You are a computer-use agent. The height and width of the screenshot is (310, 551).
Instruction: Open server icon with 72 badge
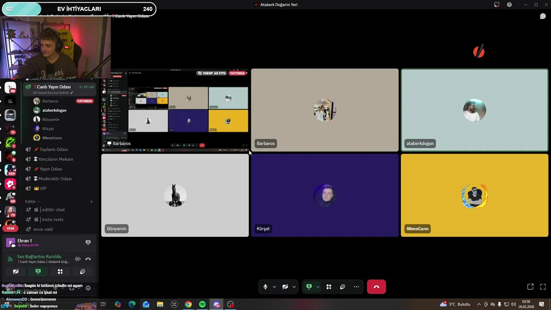[x=10, y=211]
